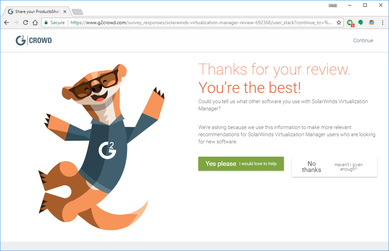Click the green speech bubble extension icon

(x=360, y=22)
